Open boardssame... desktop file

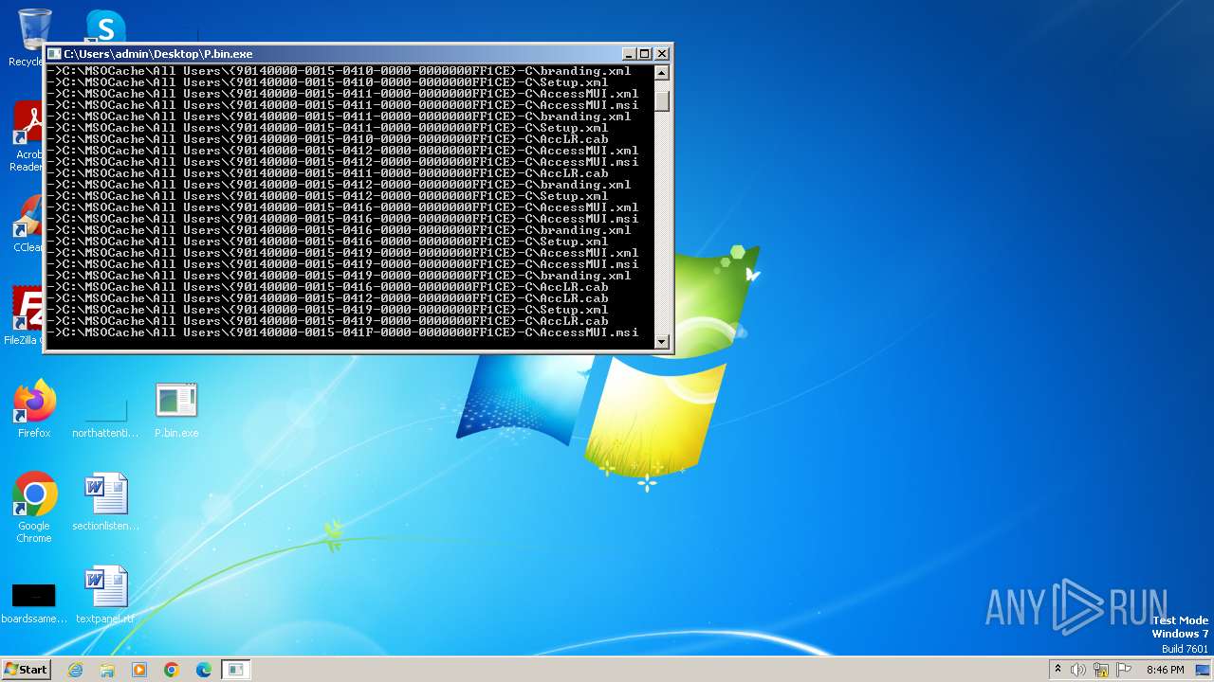point(34,602)
